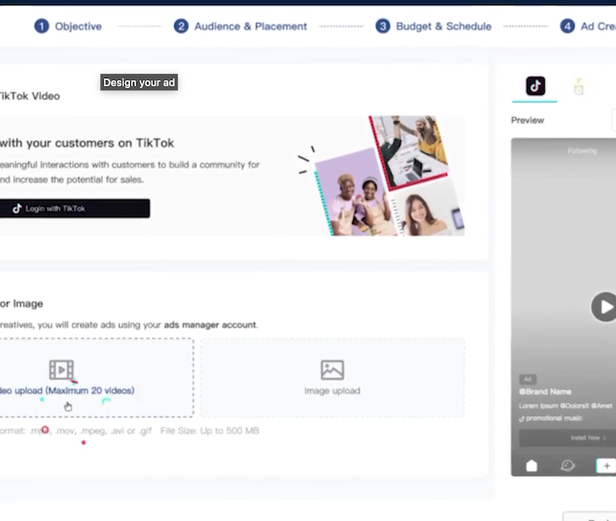The width and height of the screenshot is (616, 521).
Task: Click the Install Now button in preview
Action: coord(568,437)
